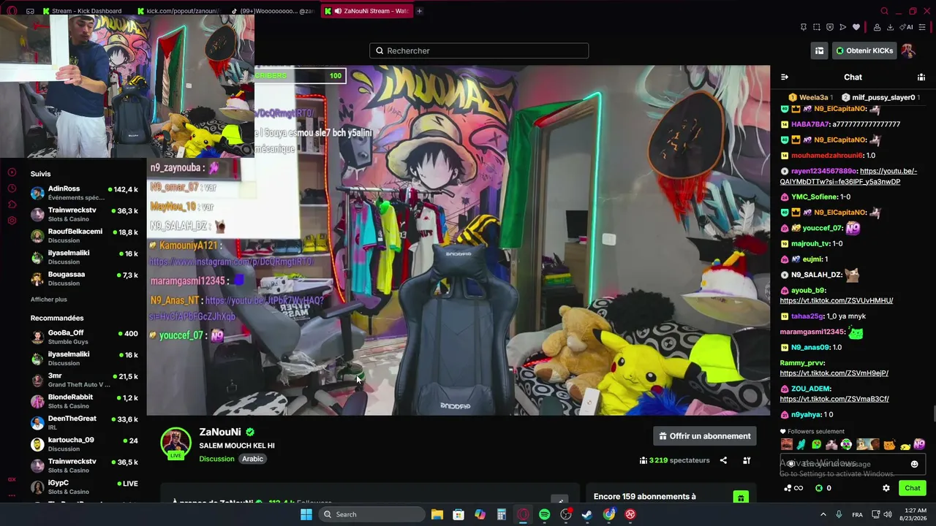This screenshot has width=936, height=526.
Task: Click the Obtenir KICKs button
Action: click(x=864, y=50)
